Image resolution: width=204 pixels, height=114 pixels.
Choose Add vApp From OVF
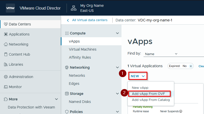click(149, 94)
